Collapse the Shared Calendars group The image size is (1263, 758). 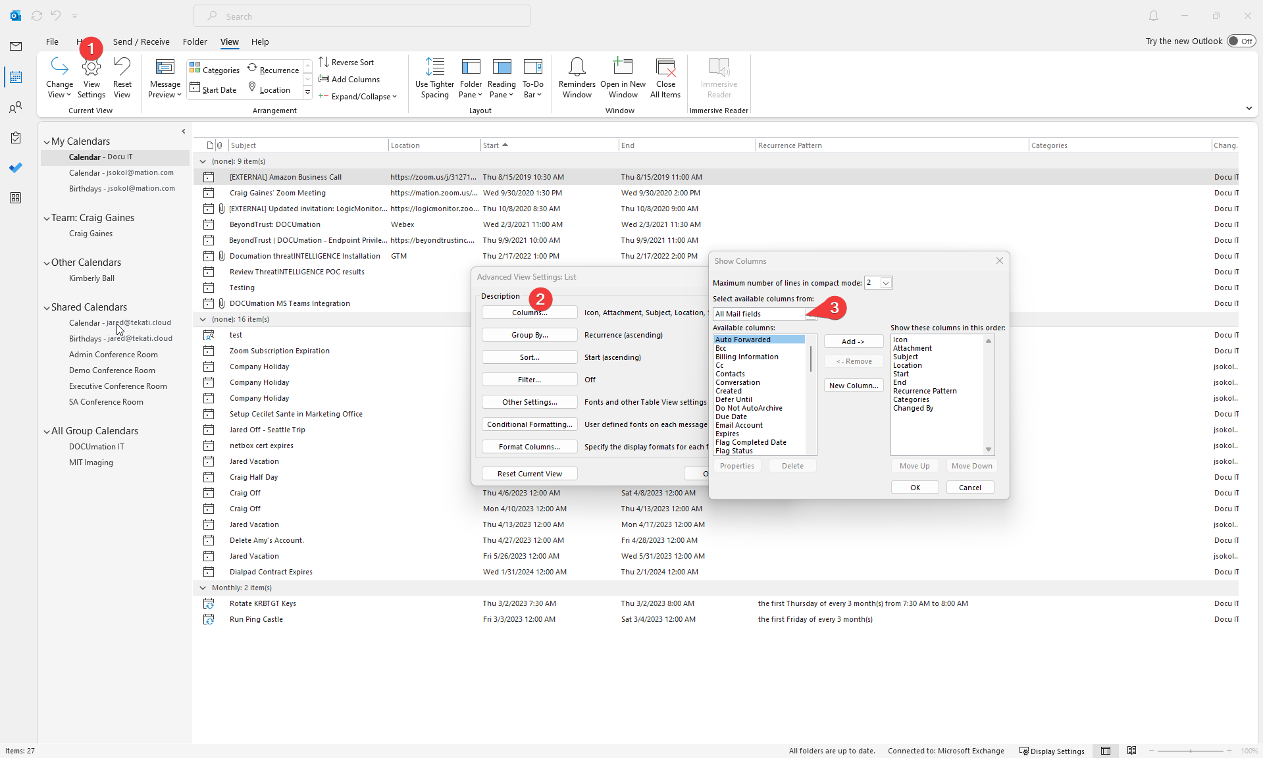tap(47, 308)
